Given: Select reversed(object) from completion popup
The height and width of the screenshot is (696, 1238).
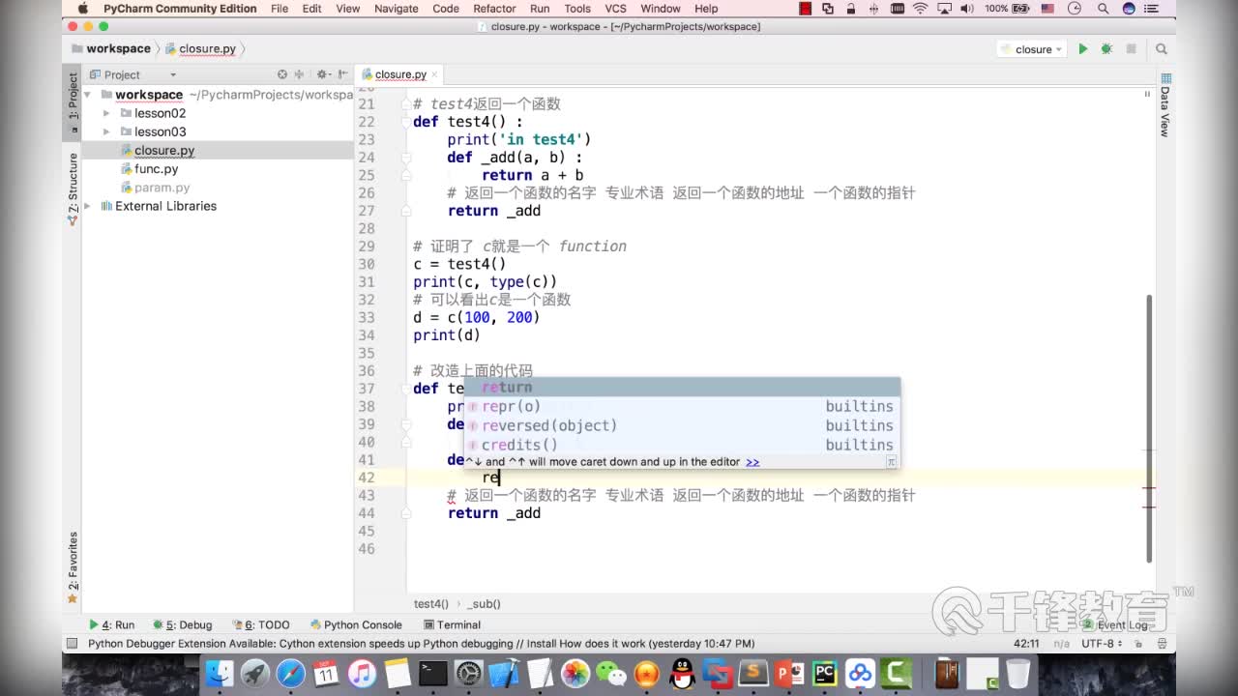Looking at the screenshot, I should tap(545, 425).
